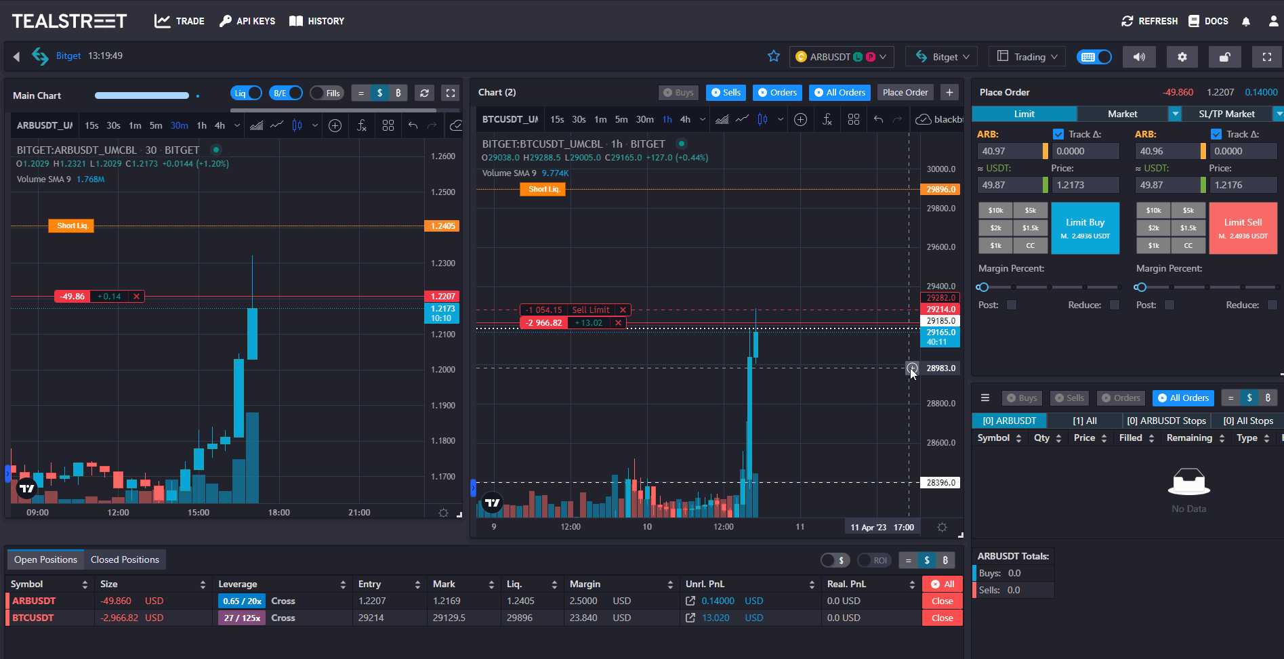Add a new chart with plus button
This screenshot has height=659, width=1284.
[x=949, y=92]
